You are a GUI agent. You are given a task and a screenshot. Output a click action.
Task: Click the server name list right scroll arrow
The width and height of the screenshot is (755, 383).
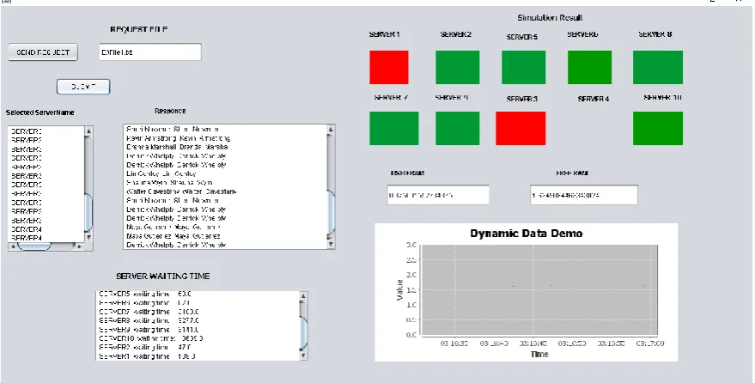(x=79, y=246)
